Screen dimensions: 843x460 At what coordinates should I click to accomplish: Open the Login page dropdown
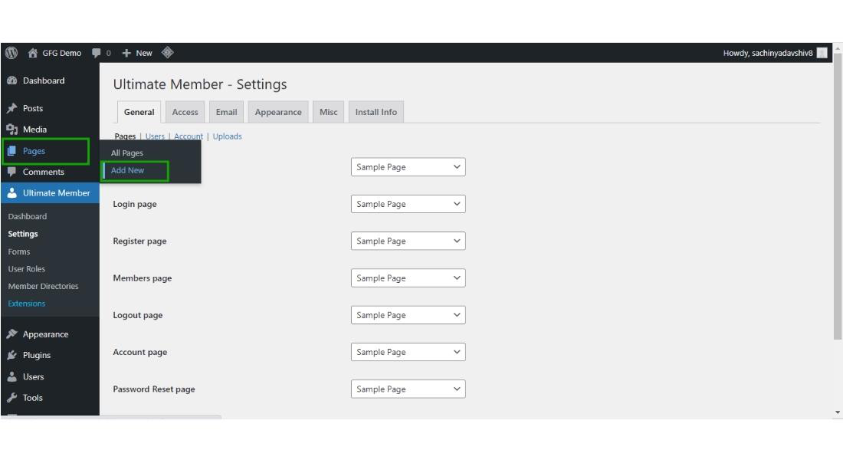click(x=408, y=204)
